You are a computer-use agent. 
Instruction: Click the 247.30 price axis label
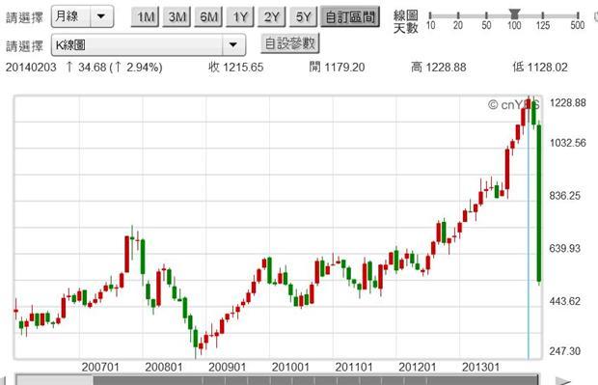pos(565,350)
